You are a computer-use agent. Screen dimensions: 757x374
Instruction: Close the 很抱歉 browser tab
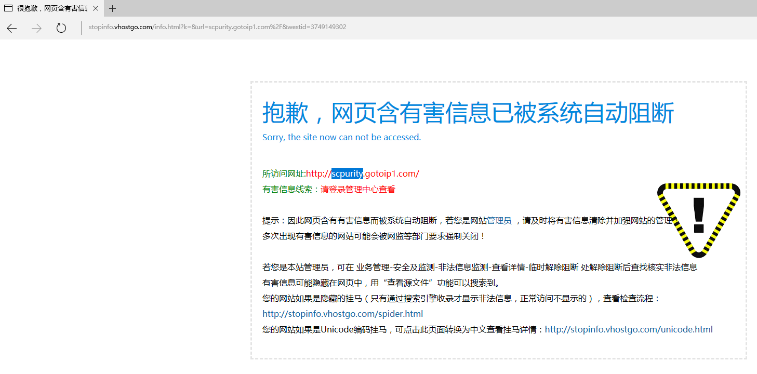coord(96,8)
